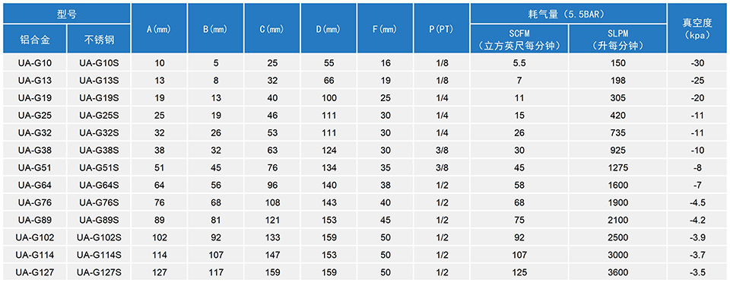Click the 真空度 (kpa) header

click(697, 28)
